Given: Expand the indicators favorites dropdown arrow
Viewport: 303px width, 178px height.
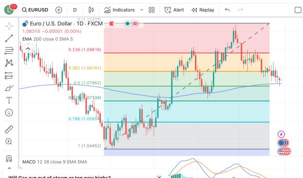Looking at the screenshot, I should pos(142,10).
